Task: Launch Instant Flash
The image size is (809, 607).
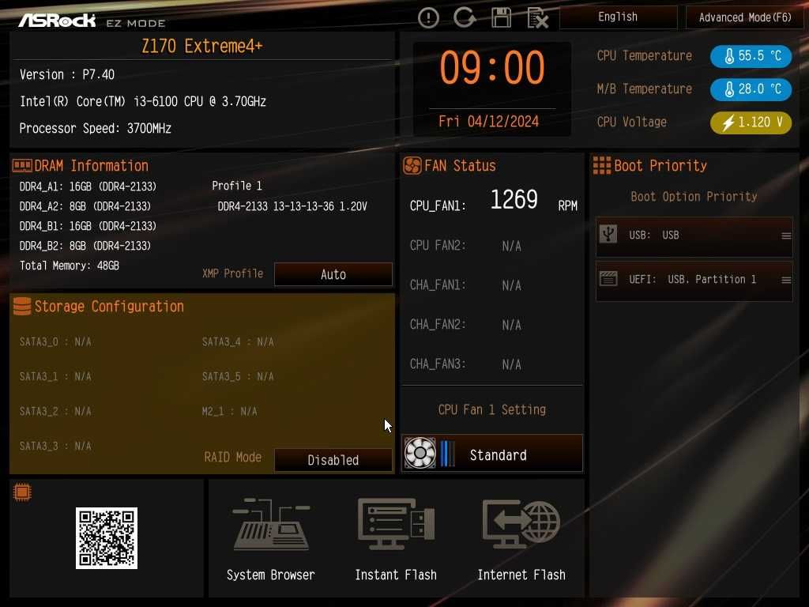Action: click(397, 539)
